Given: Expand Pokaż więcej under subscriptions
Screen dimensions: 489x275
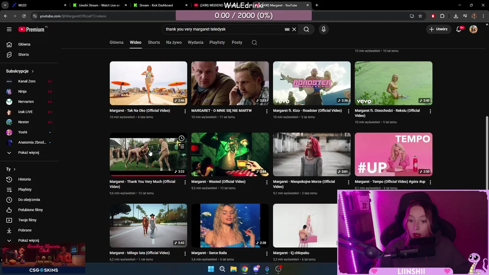Looking at the screenshot, I should (29, 152).
